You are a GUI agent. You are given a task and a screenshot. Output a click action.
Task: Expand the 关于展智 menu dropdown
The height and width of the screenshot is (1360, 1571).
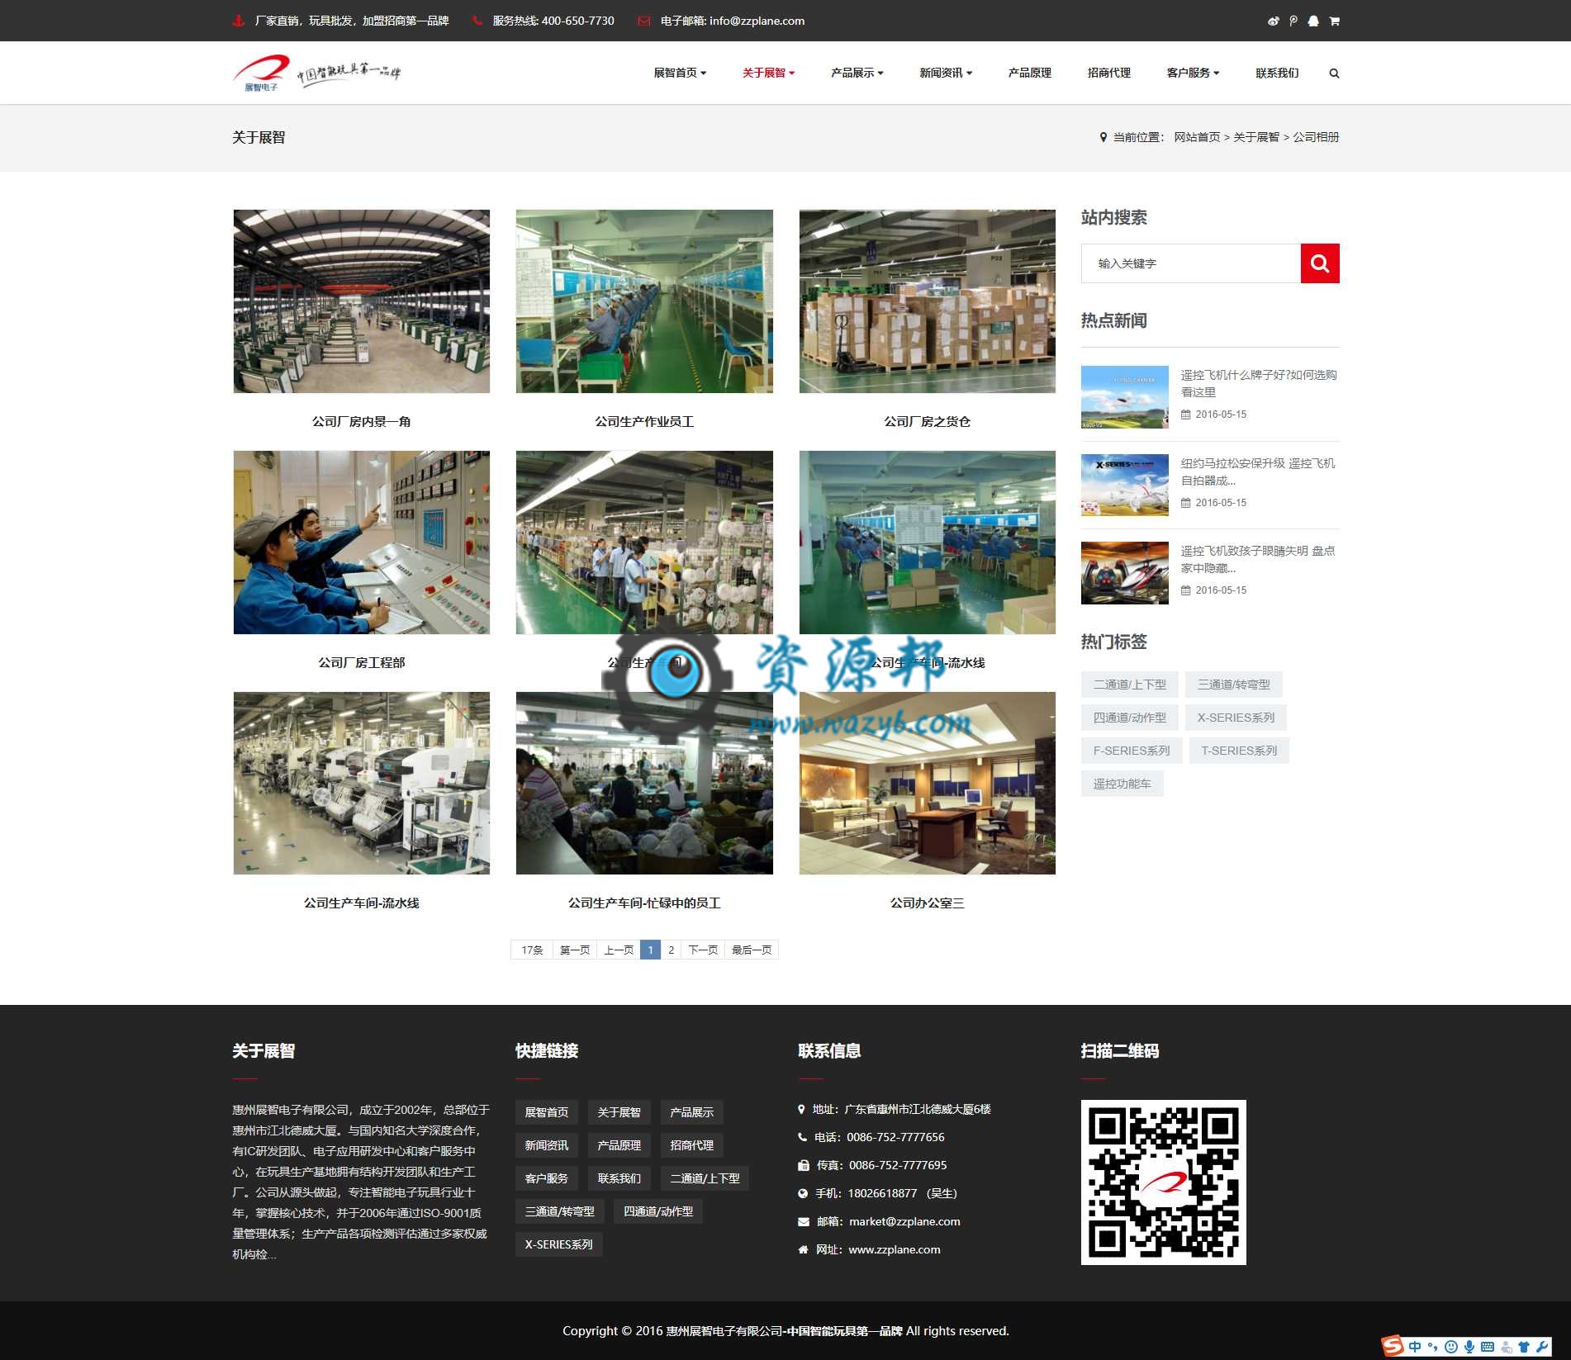tap(768, 73)
